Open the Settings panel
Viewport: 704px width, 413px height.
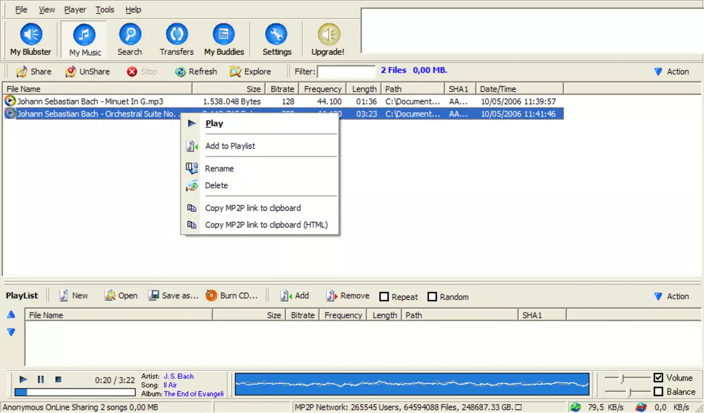pos(277,39)
